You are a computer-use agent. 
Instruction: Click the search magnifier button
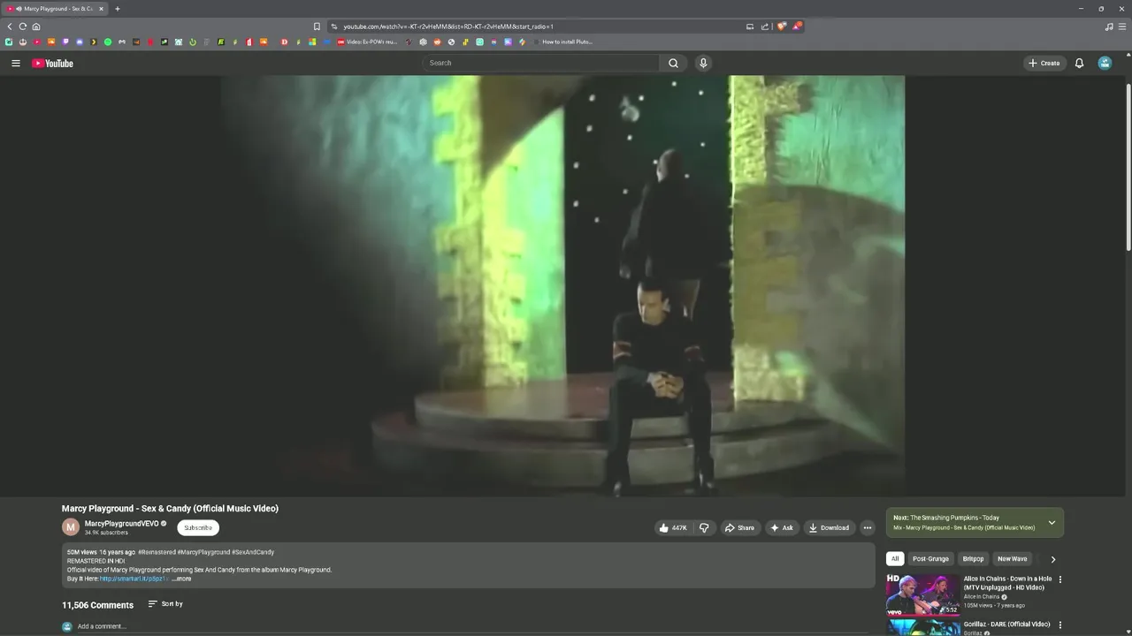[x=673, y=63]
